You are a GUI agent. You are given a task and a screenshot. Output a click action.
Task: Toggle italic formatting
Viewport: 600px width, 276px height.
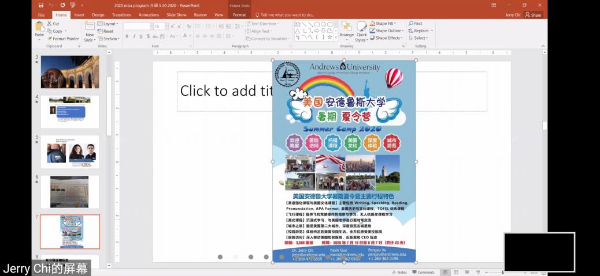pos(134,36)
